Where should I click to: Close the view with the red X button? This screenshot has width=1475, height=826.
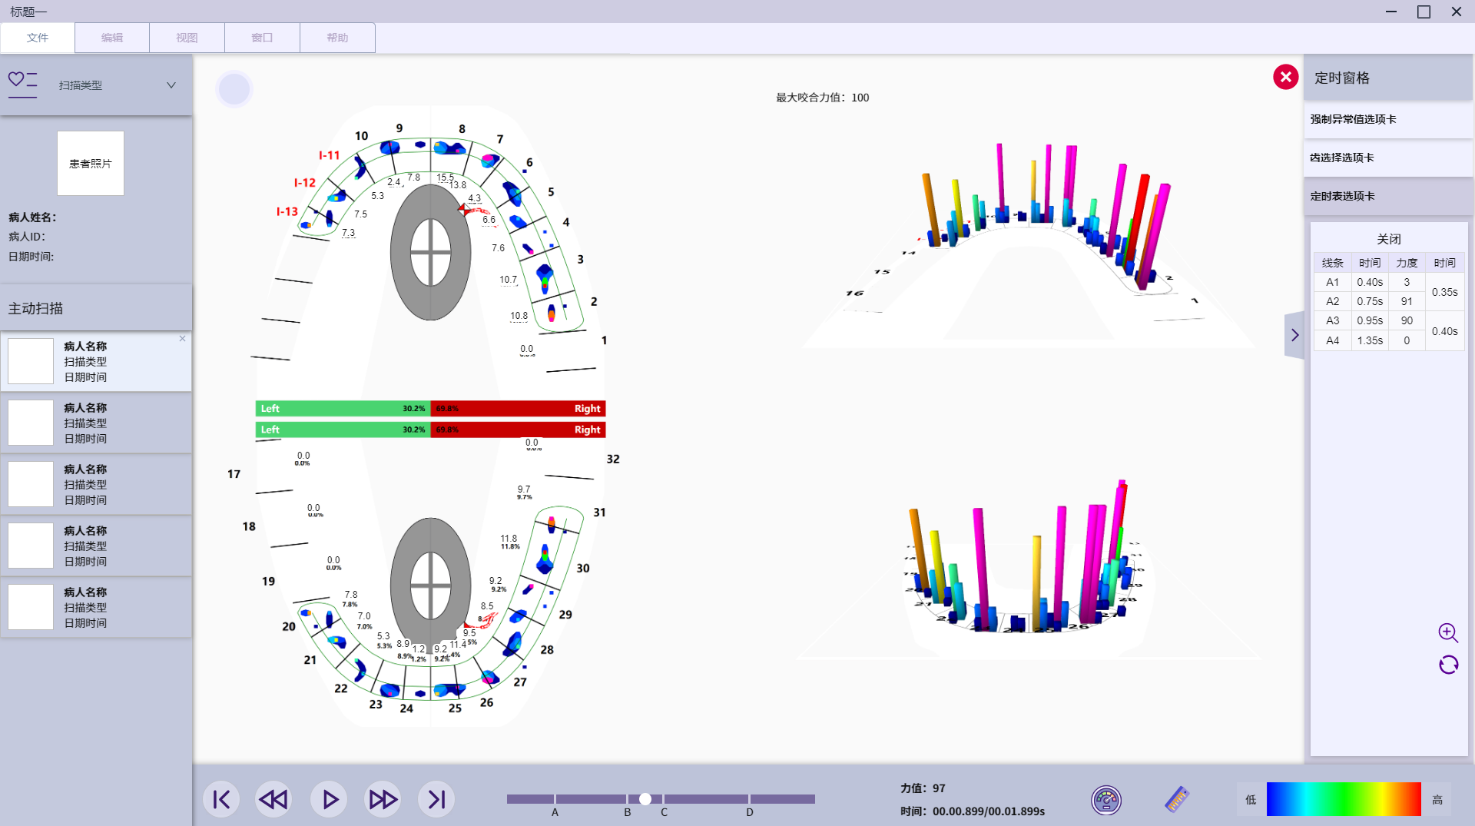(1286, 77)
